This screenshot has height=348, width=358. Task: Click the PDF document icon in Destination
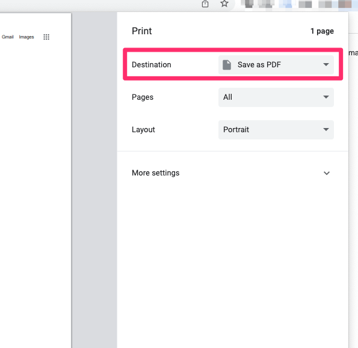[227, 65]
